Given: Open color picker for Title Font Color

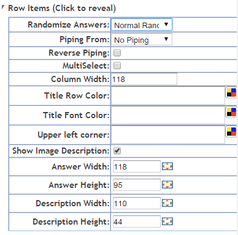Looking at the screenshot, I should pos(231,112).
